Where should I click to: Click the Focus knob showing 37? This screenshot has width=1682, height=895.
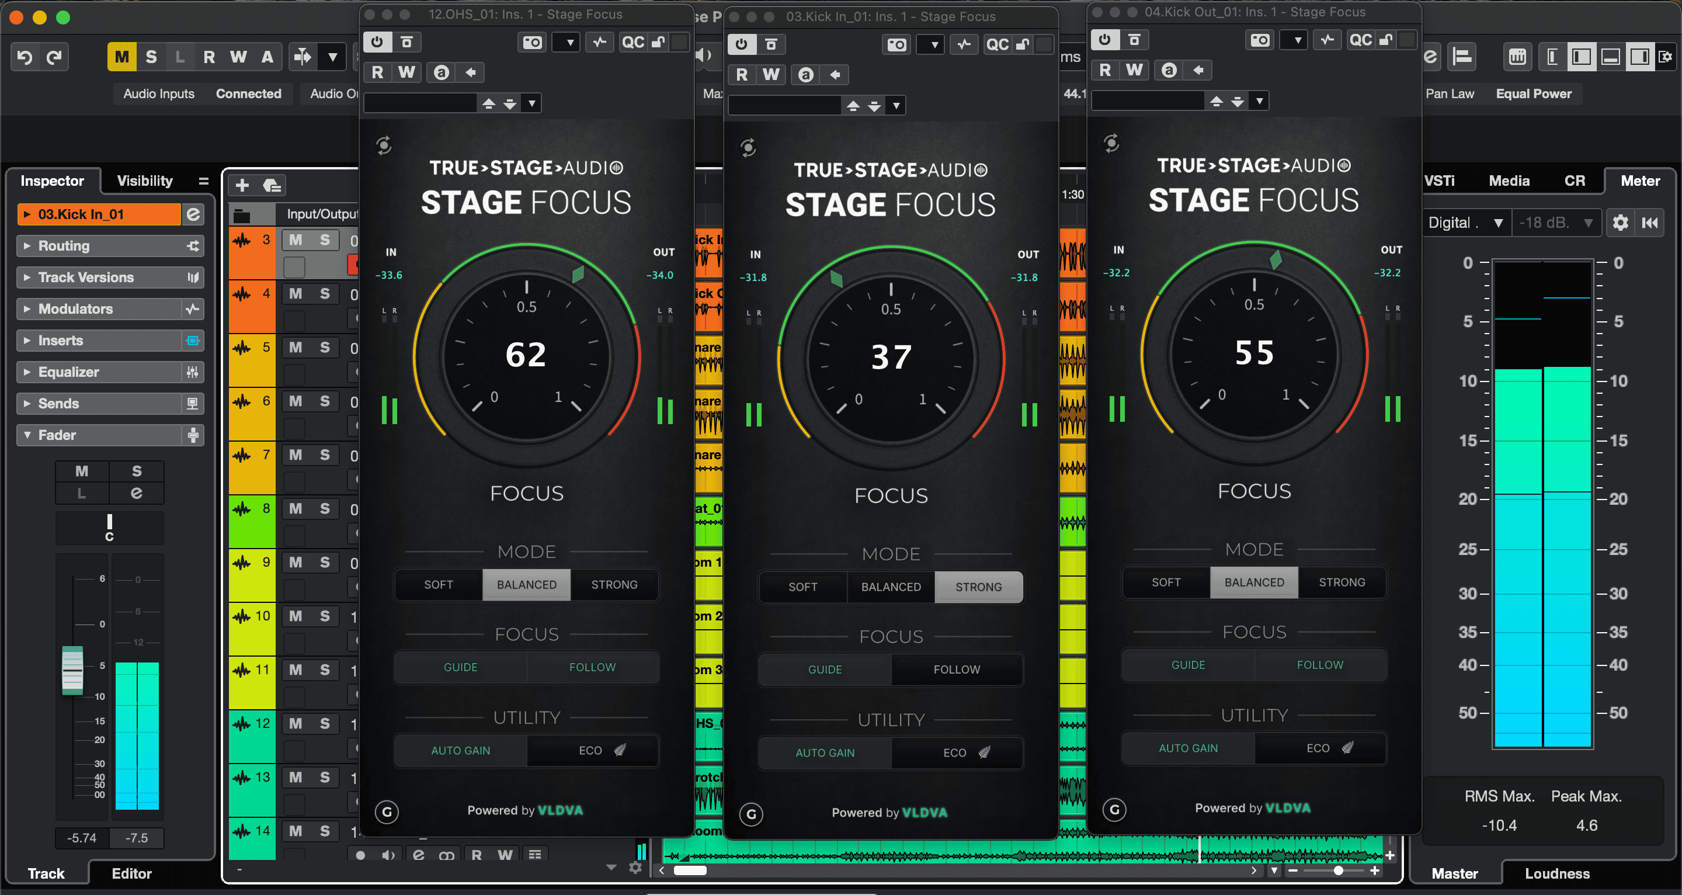891,359
